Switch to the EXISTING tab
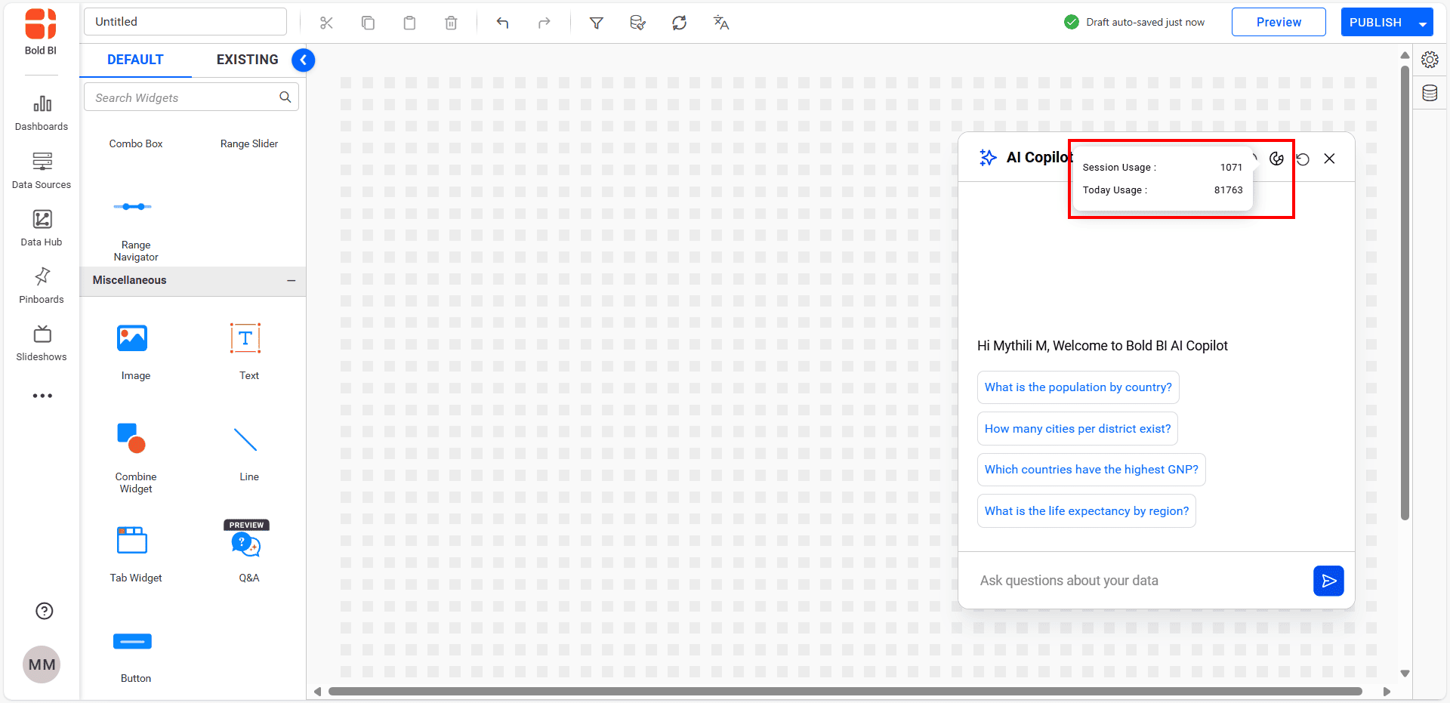 [247, 60]
